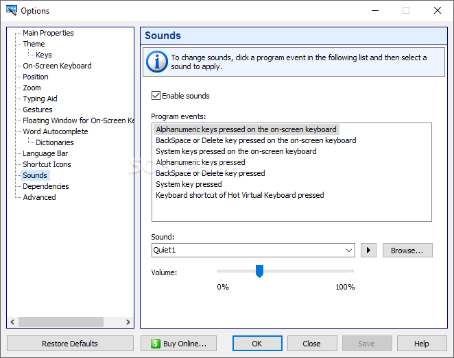Close the Options window with X
This screenshot has height=358, width=454.
[x=438, y=11]
